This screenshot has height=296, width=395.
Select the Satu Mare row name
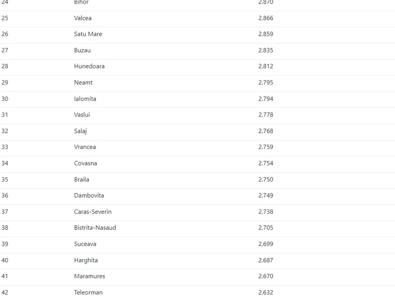click(88, 34)
